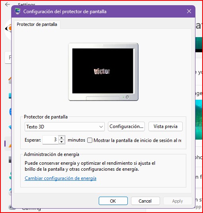Click the power button on the preview monitor
Screen dimensions: 203x213
[127, 97]
